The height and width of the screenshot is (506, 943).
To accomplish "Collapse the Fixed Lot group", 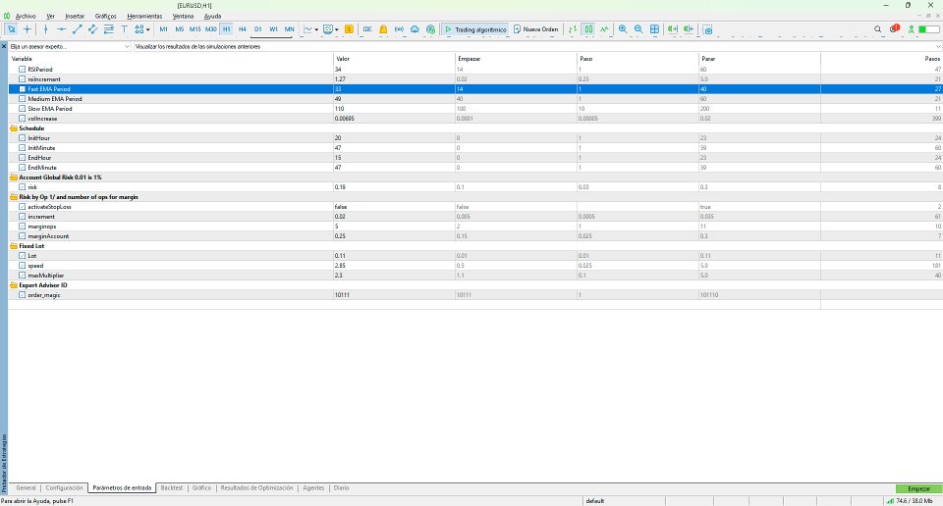I will point(13,246).
